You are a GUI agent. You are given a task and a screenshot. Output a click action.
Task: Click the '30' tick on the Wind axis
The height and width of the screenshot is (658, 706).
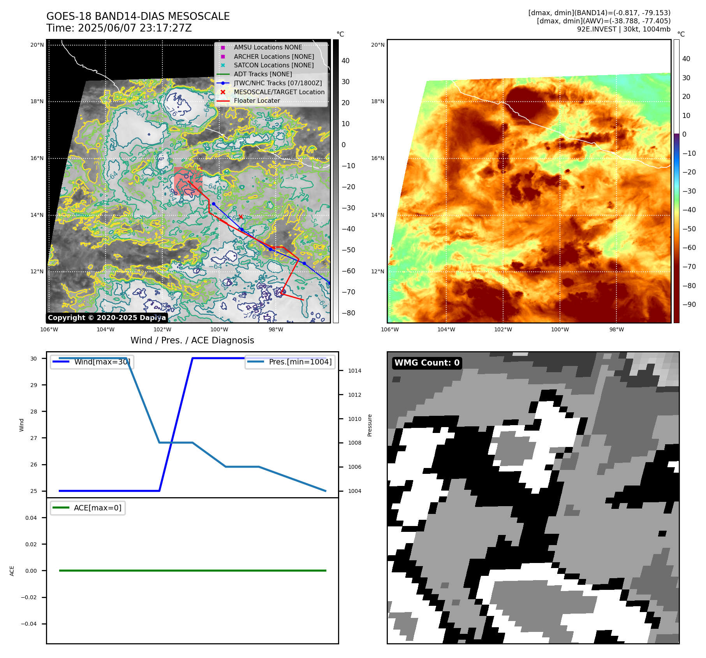tap(34, 359)
